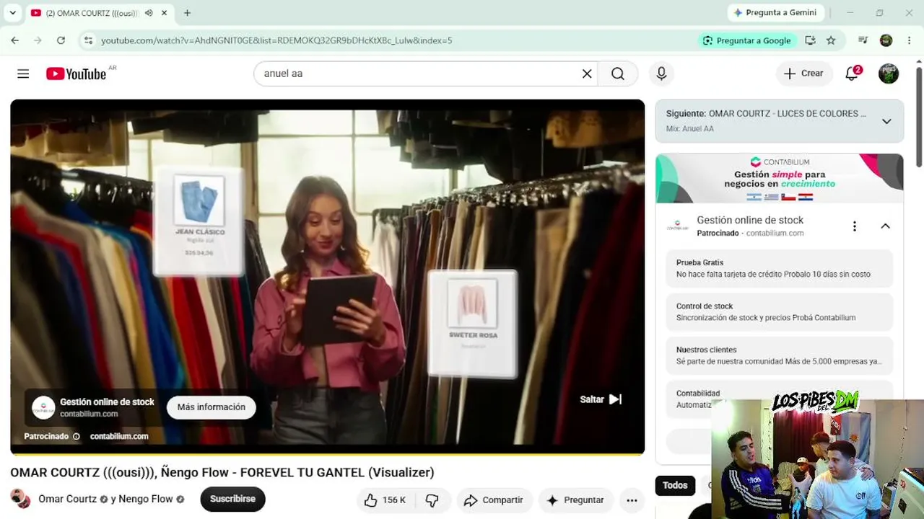Click 'Más información' on the video ad
This screenshot has width=924, height=519.
212,407
